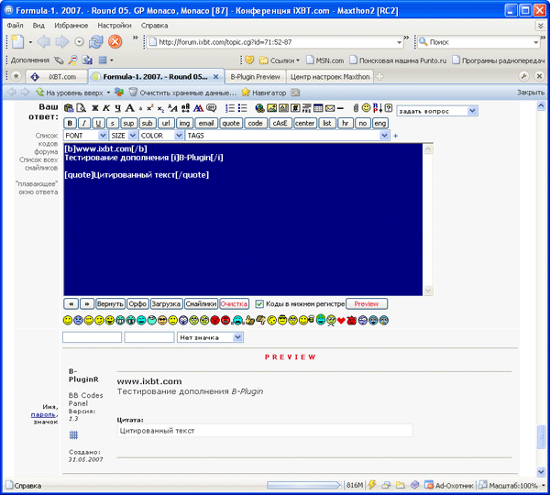Click the url BB code button
Image resolution: width=550 pixels, height=495 pixels.
pyautogui.click(x=166, y=123)
